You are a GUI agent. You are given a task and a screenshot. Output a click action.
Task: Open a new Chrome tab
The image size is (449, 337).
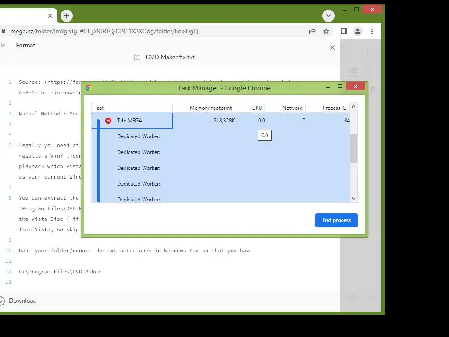click(x=67, y=16)
